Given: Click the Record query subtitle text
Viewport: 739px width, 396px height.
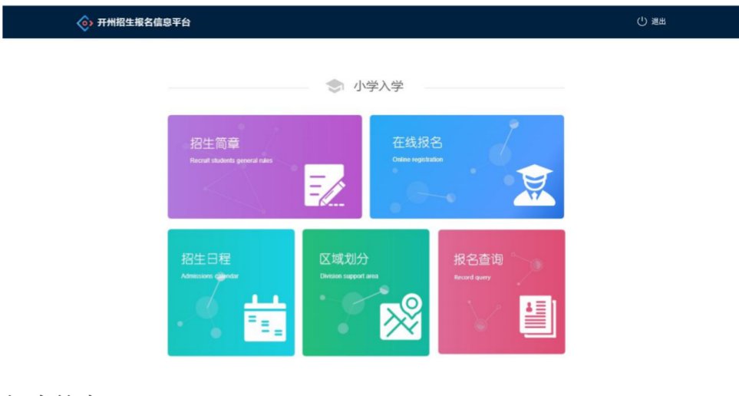Looking at the screenshot, I should (472, 277).
